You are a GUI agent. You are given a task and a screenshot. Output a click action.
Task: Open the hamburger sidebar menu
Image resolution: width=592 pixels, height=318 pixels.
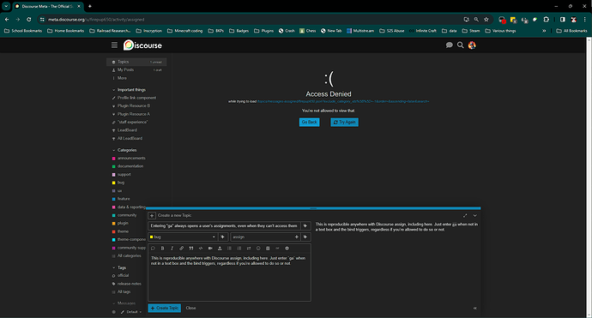click(114, 45)
